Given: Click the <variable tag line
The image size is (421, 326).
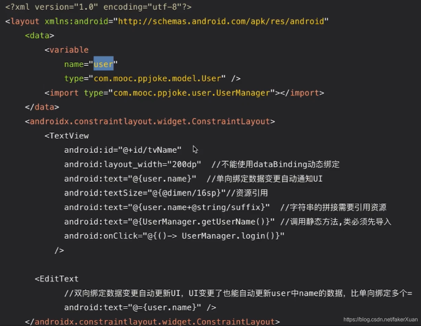Looking at the screenshot, I should [67, 50].
